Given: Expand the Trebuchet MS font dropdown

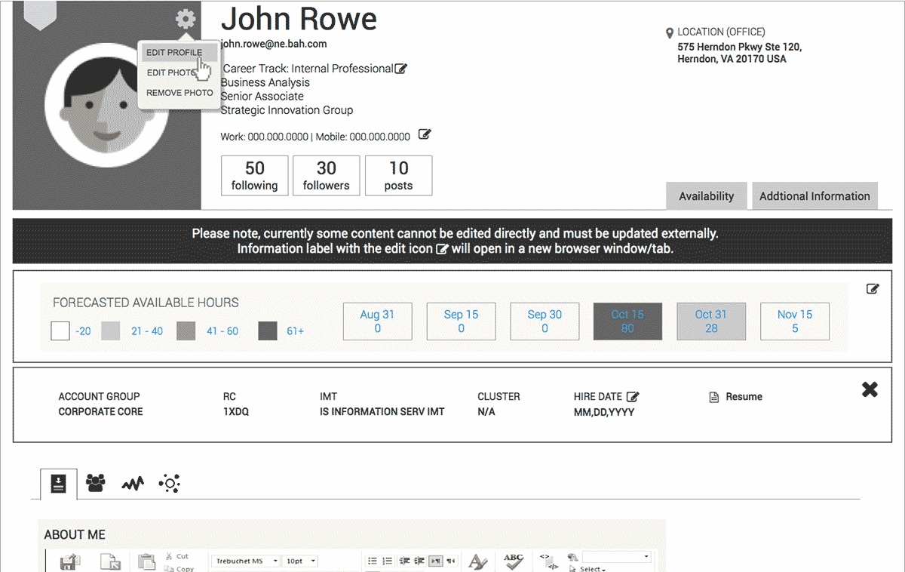Looking at the screenshot, I should point(245,561).
